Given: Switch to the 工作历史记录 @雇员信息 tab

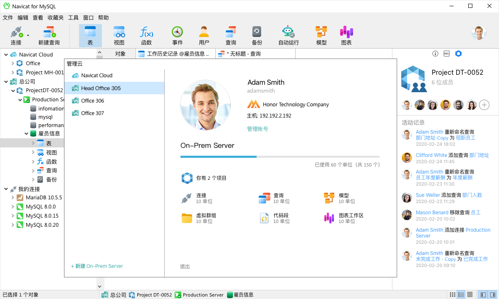Looking at the screenshot, I should [175, 54].
